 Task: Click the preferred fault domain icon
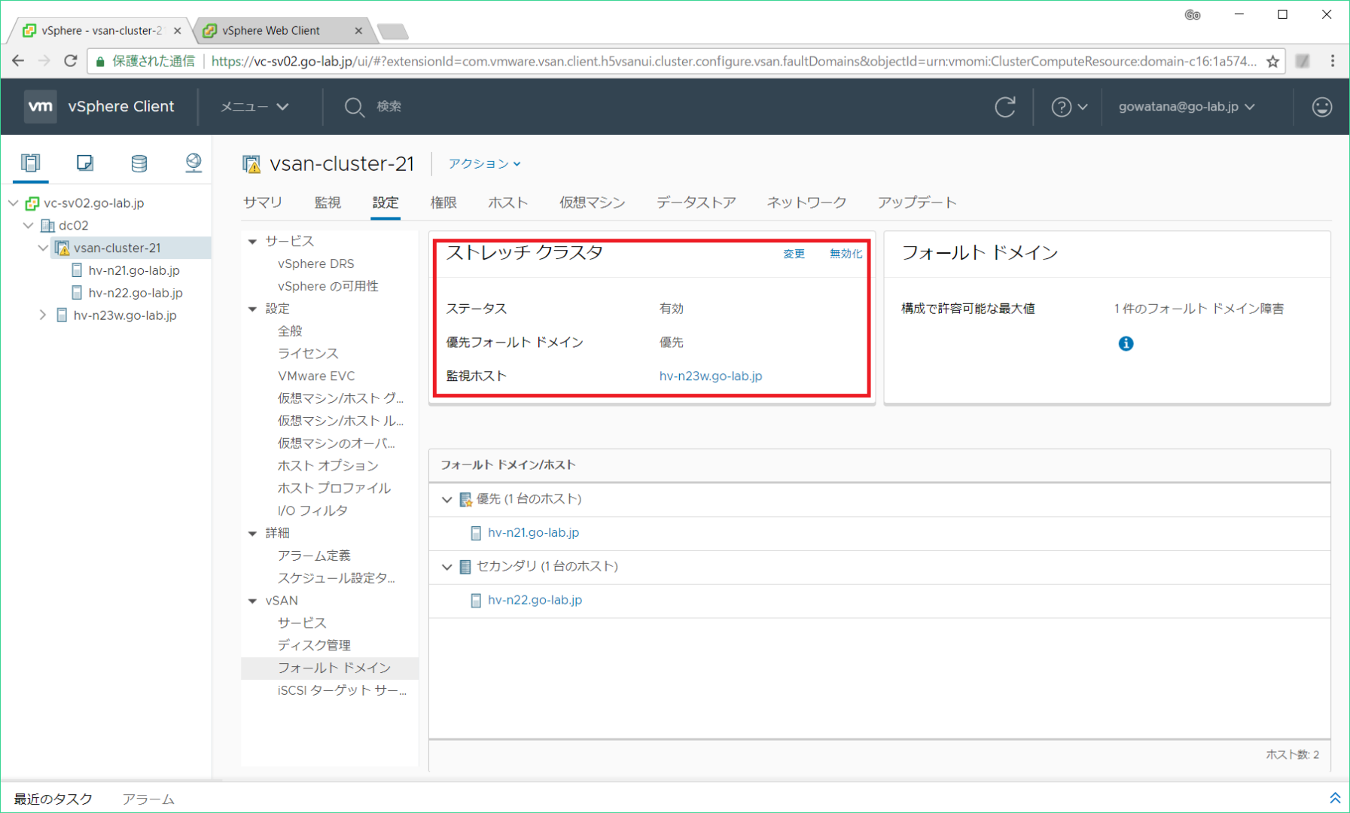pos(465,499)
